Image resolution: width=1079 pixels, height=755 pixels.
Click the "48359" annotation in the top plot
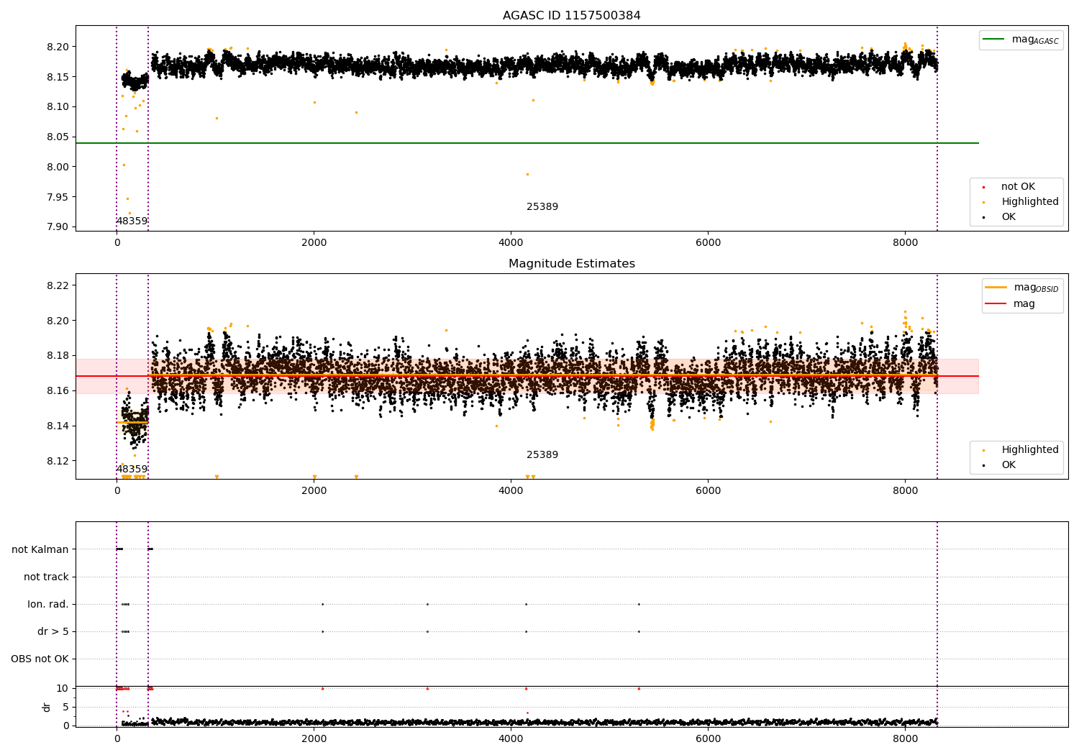point(132,221)
